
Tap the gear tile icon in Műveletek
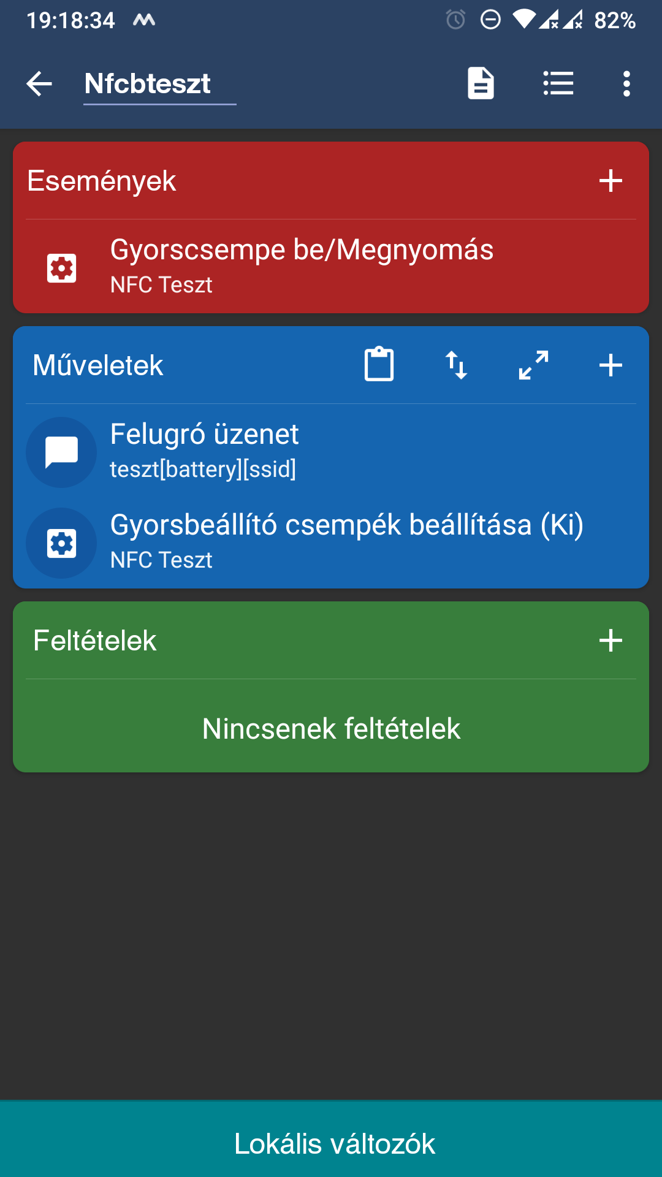click(x=61, y=543)
